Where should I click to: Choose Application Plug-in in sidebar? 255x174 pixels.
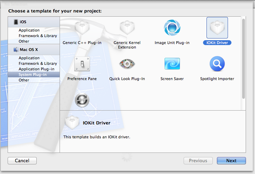coord(36,69)
